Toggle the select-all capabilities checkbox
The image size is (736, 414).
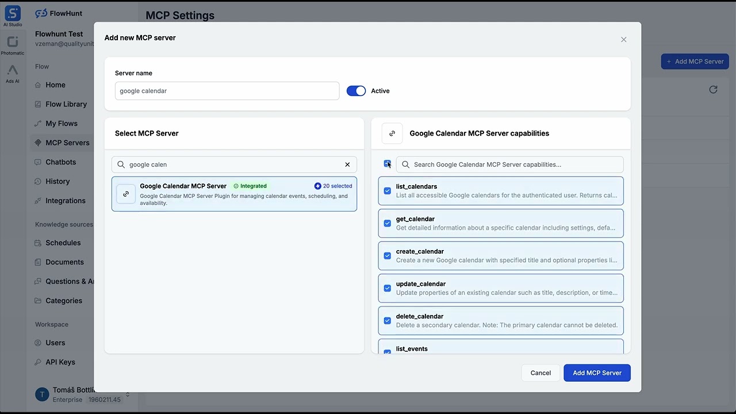[x=387, y=164]
